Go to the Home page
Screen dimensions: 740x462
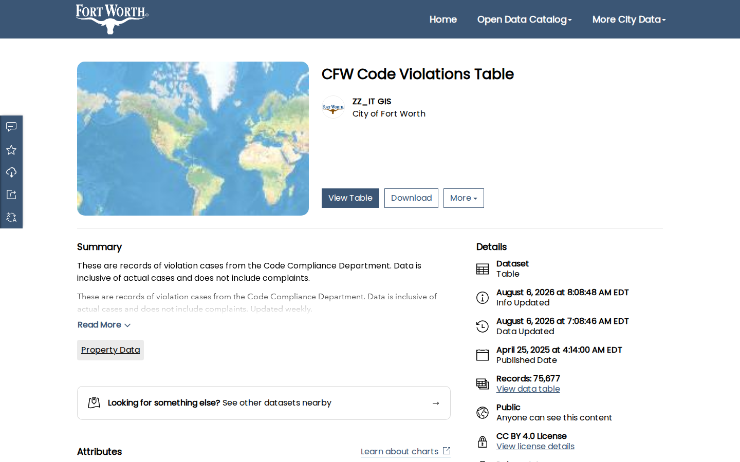(443, 20)
